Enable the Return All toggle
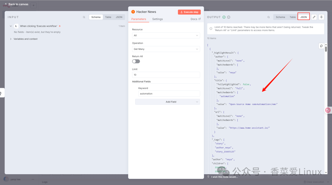The width and height of the screenshot is (332, 185). tap(136, 62)
